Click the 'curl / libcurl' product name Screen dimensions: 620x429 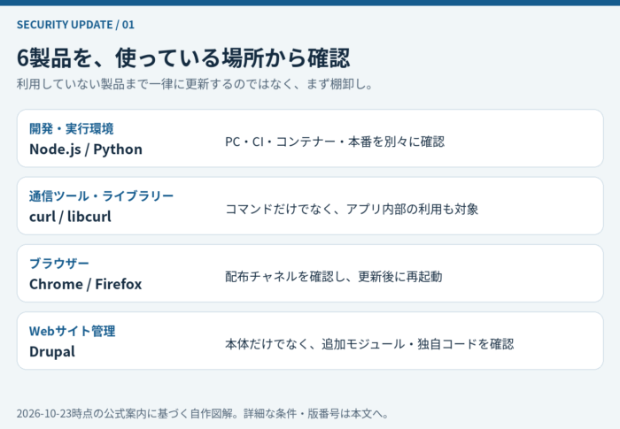(70, 217)
